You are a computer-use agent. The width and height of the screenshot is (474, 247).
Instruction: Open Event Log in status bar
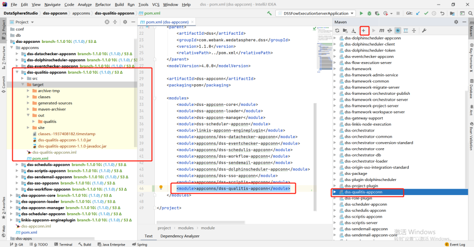[456, 244]
